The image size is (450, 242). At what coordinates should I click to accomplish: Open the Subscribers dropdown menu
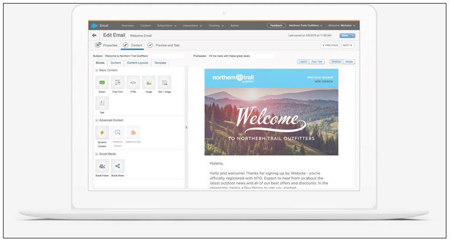click(167, 26)
